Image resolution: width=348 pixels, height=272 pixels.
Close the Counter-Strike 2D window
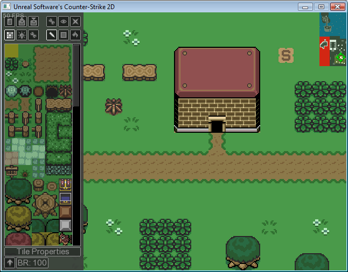tap(337, 7)
